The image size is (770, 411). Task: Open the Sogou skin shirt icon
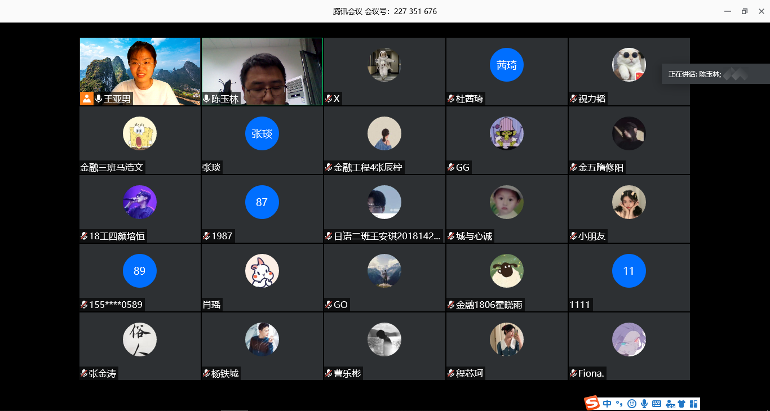[x=682, y=404]
